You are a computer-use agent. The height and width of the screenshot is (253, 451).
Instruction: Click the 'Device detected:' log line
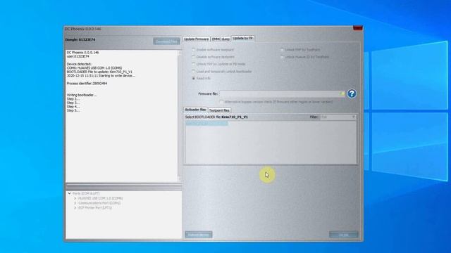coord(79,64)
